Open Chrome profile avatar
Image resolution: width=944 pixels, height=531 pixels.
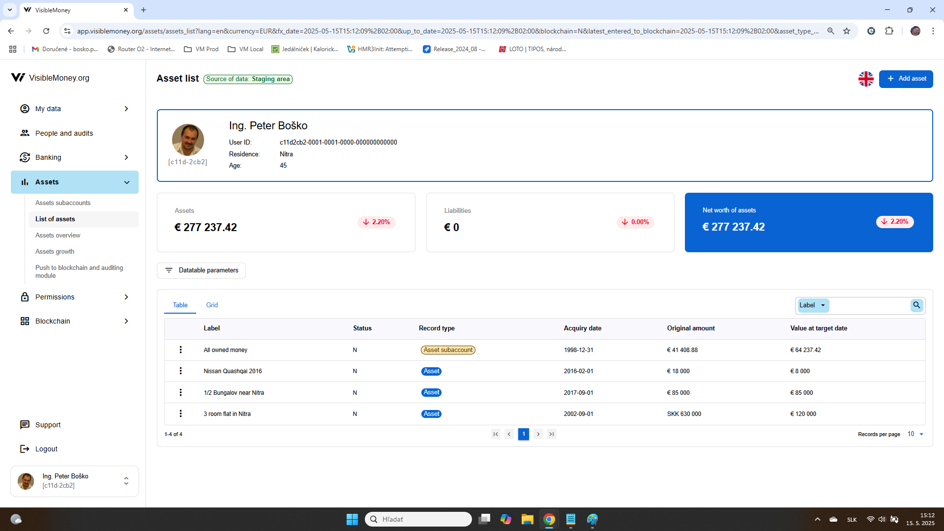(x=915, y=31)
